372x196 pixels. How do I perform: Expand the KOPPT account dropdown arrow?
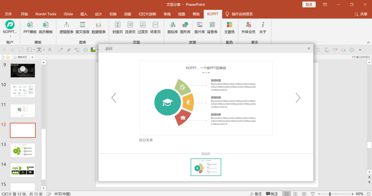click(x=10, y=36)
